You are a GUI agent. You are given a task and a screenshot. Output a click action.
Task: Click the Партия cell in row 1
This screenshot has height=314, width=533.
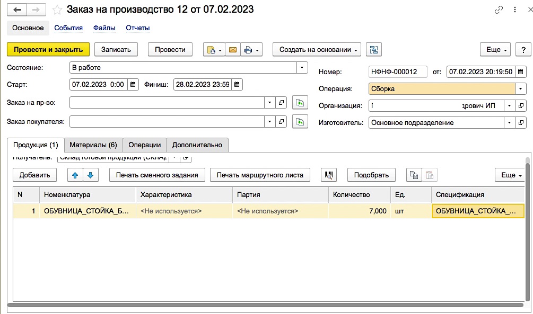(281, 211)
